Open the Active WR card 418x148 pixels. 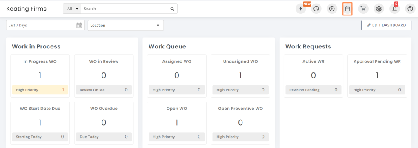point(313,76)
